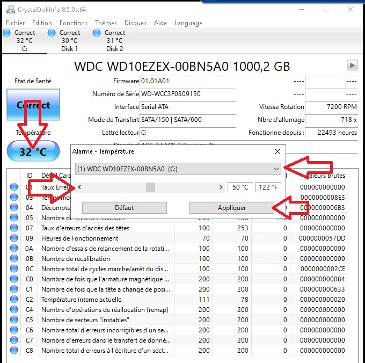Viewport: 365px width, 363px height.
Task: Click the Firmware field 01.01A01
Action: coord(188,81)
